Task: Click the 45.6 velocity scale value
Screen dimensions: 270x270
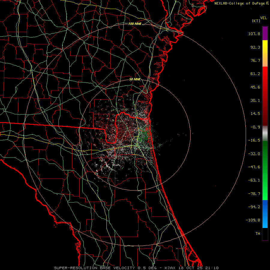Action: coord(255,87)
